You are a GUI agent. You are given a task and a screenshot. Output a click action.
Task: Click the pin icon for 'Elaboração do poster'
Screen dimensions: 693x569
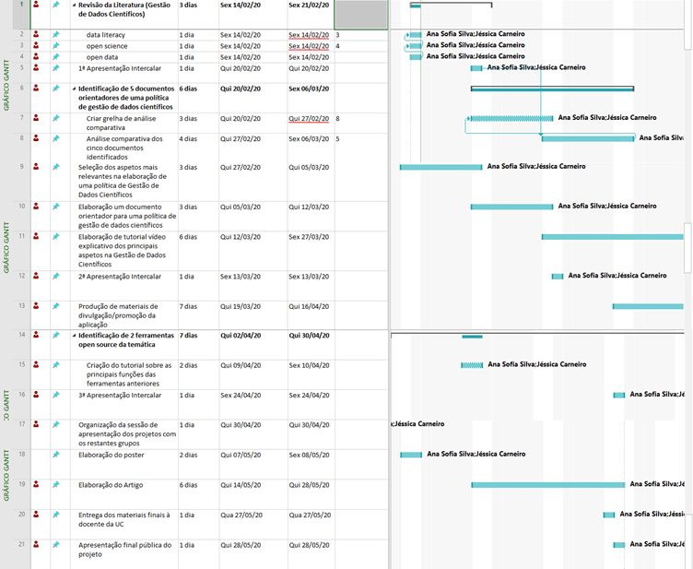55,454
